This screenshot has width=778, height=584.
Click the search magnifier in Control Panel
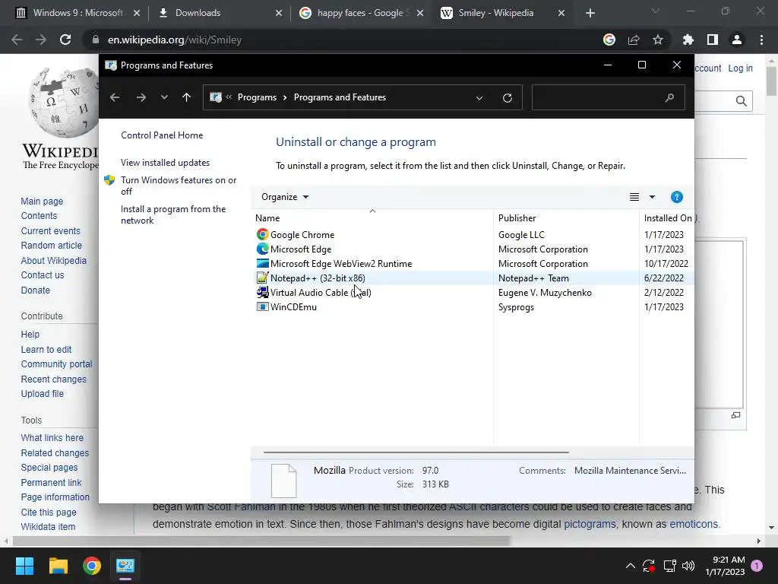click(x=669, y=97)
